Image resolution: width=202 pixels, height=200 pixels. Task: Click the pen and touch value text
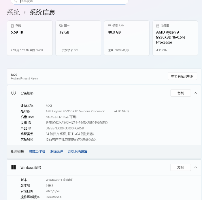[71, 140]
